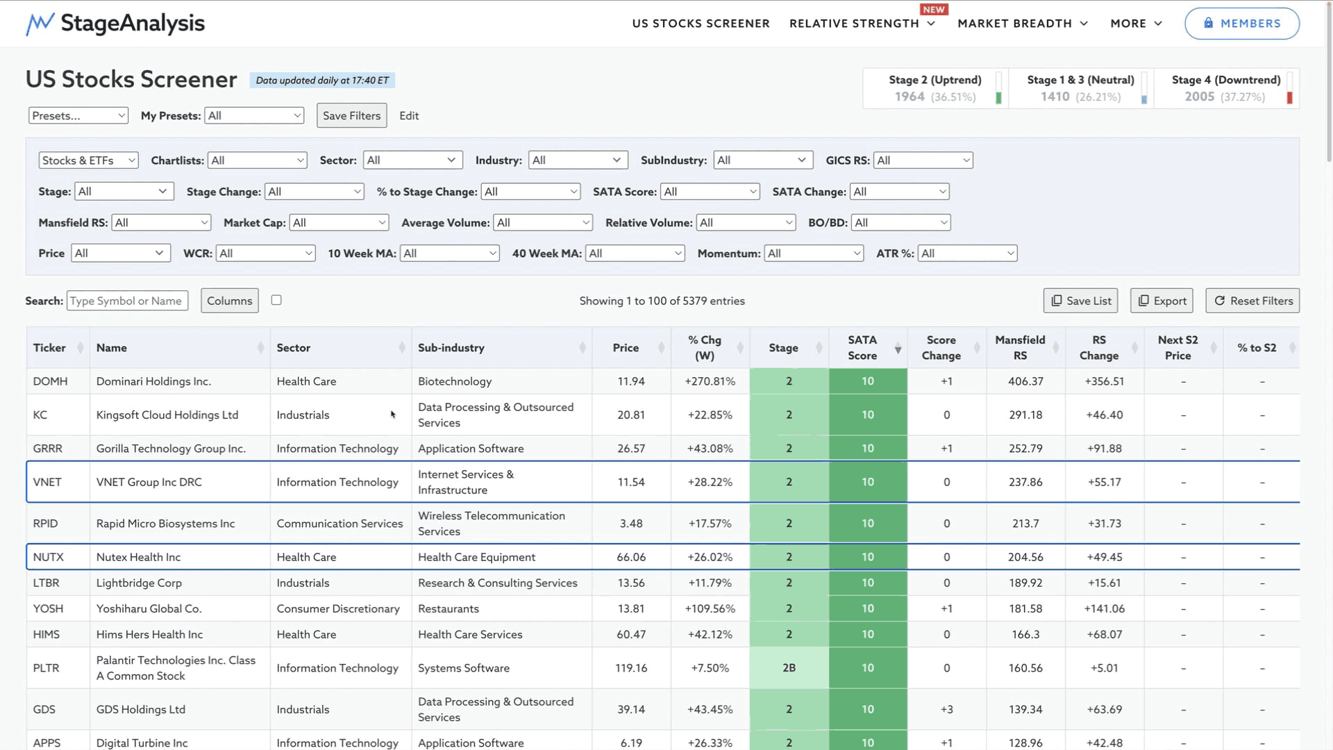This screenshot has width=1333, height=750.
Task: Click the Search symbol input field
Action: pos(127,301)
